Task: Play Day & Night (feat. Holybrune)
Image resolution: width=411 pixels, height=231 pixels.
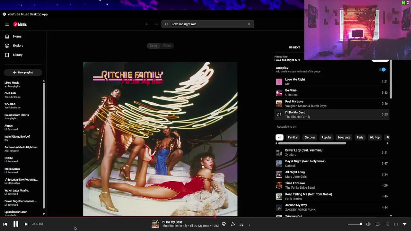Action: coord(332,163)
